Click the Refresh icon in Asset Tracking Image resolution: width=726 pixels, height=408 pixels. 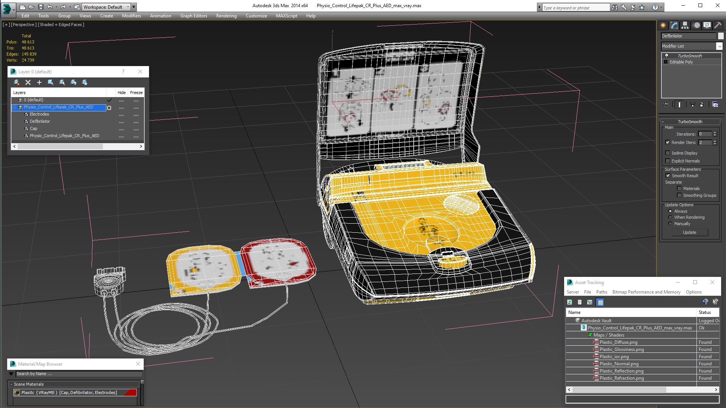pyautogui.click(x=569, y=302)
